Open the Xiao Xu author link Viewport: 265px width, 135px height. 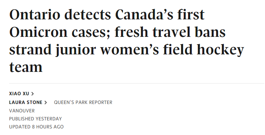[x=19, y=93]
